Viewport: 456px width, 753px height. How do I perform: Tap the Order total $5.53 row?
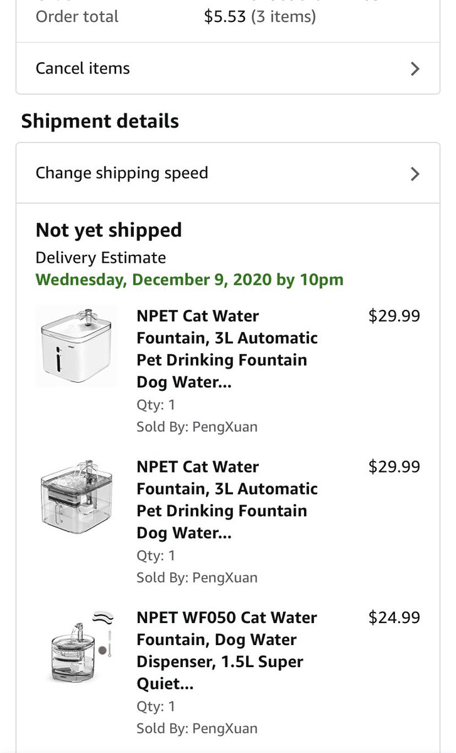(x=176, y=17)
